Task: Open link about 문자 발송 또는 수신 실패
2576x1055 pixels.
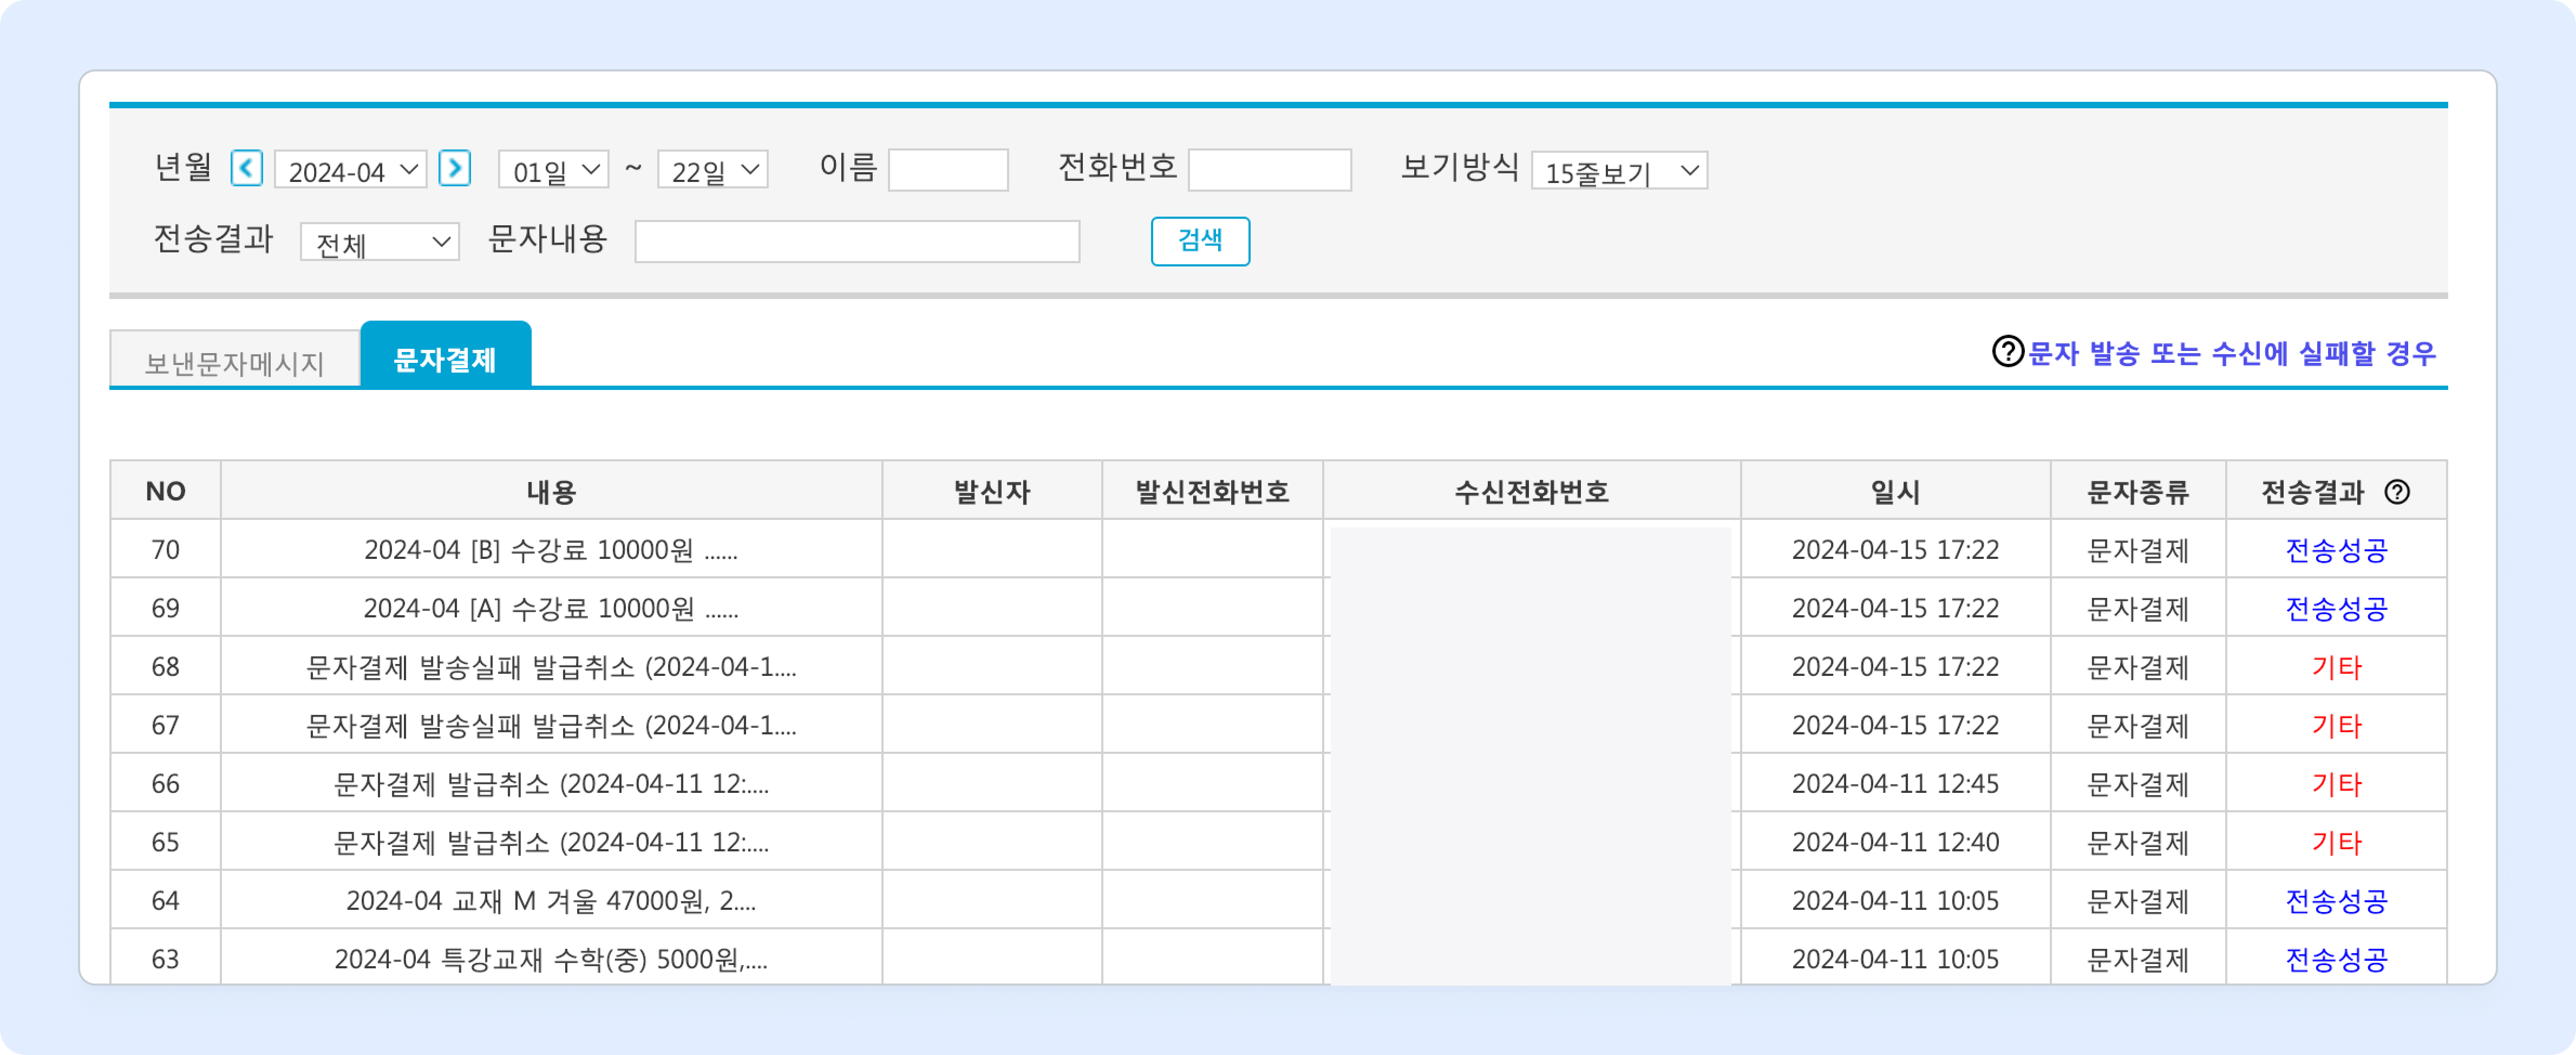Action: tap(2231, 353)
